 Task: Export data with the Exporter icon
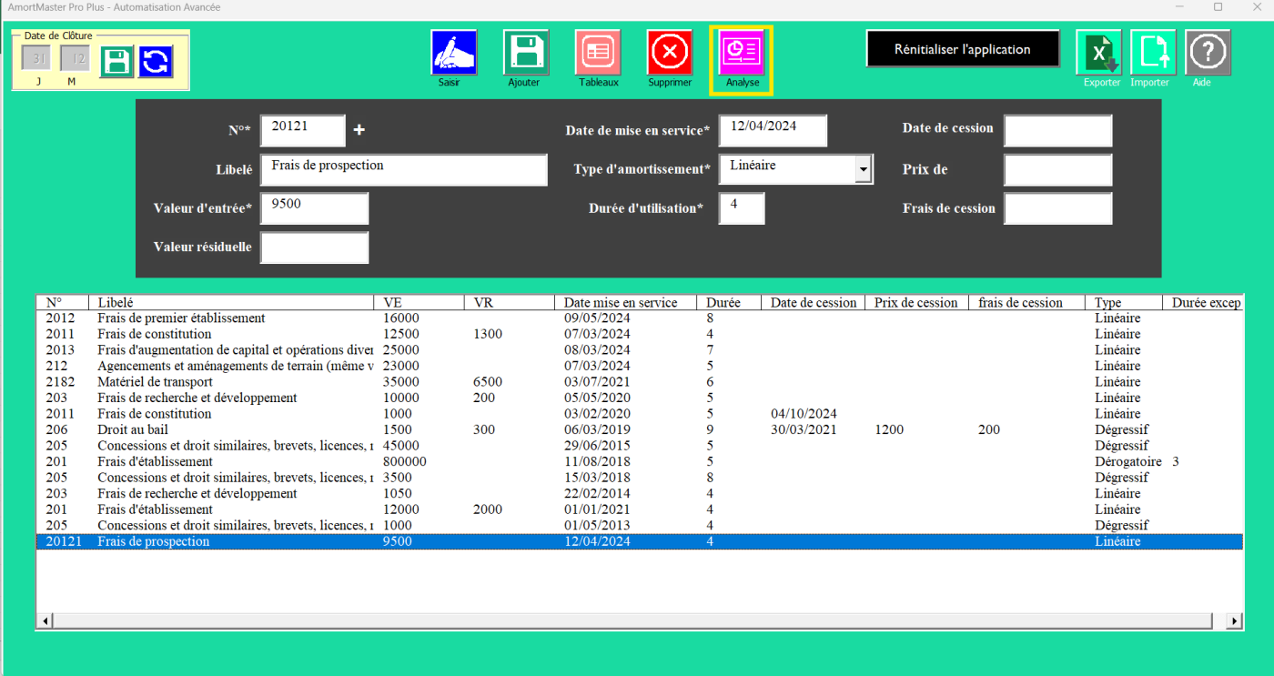pyautogui.click(x=1100, y=52)
